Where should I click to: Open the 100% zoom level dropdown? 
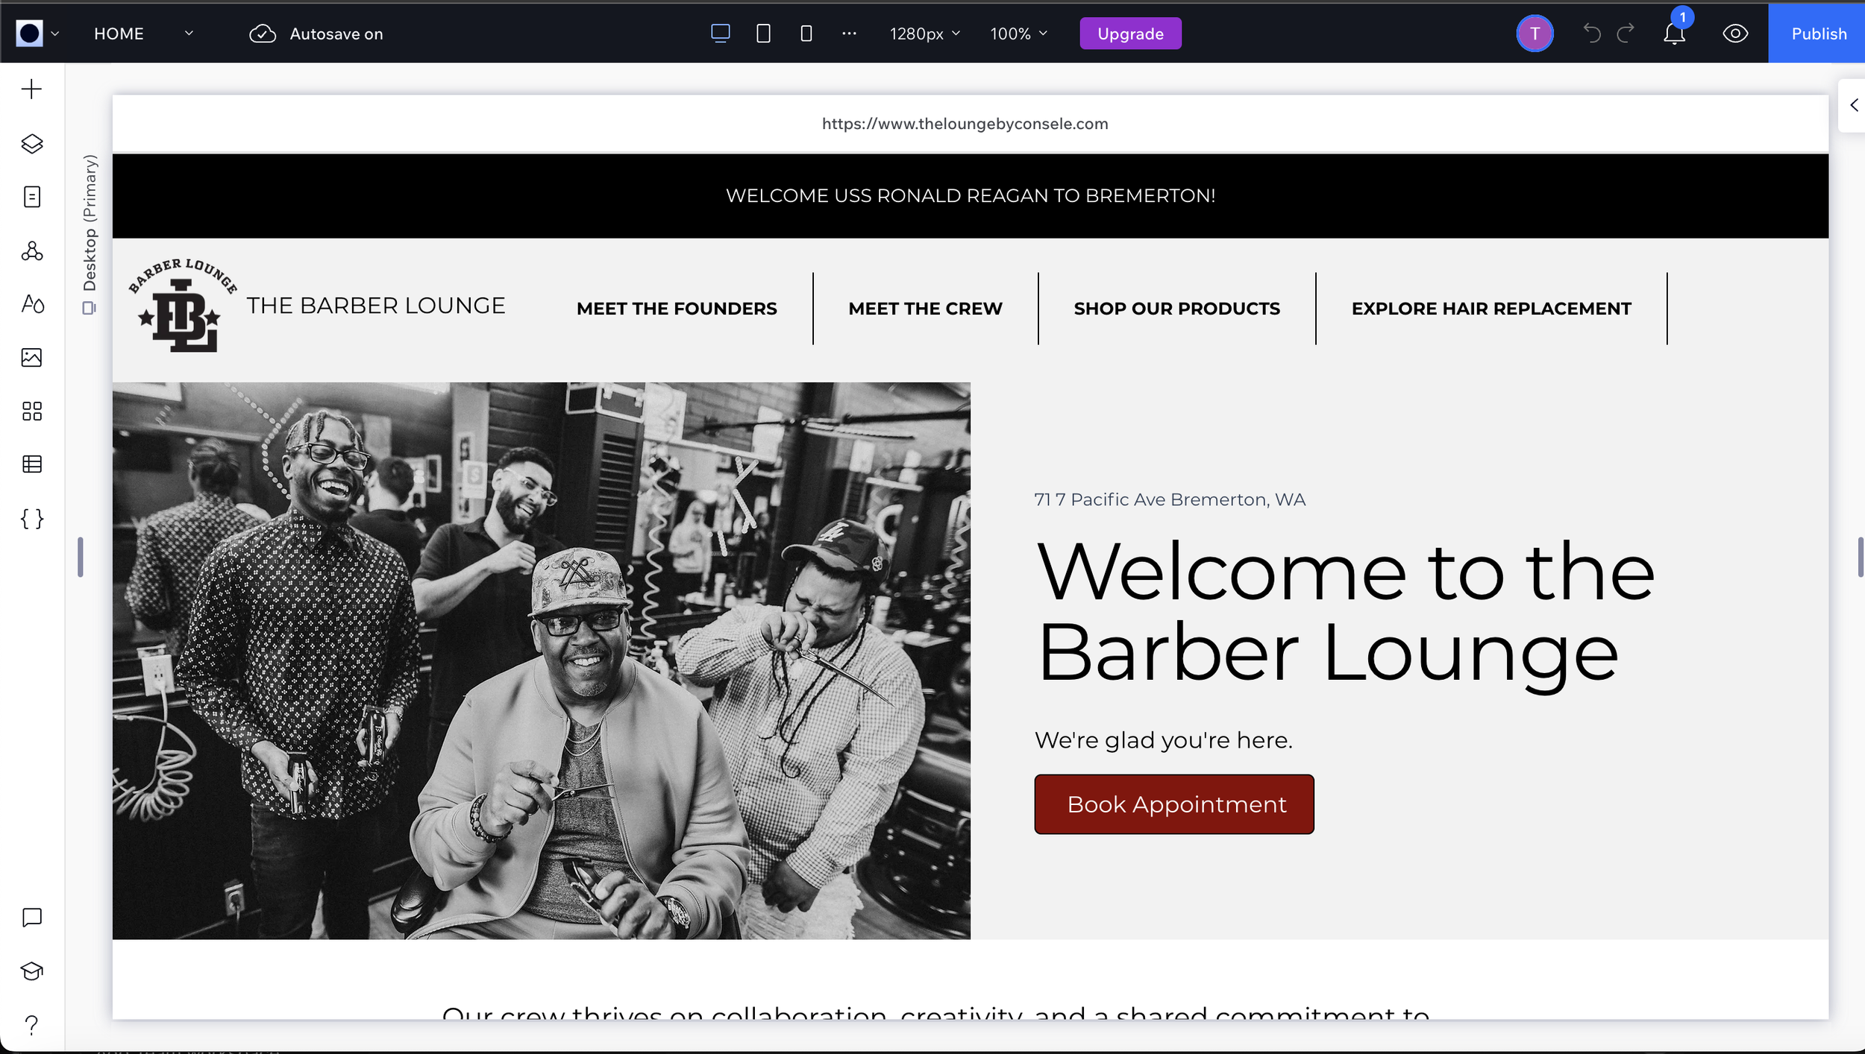pyautogui.click(x=1018, y=34)
